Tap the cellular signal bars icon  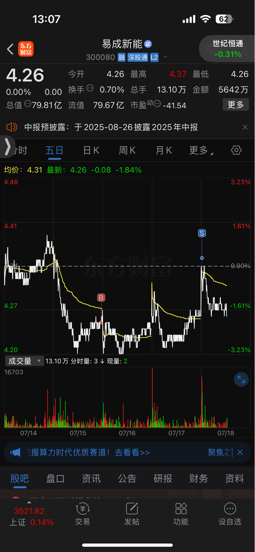189,20
